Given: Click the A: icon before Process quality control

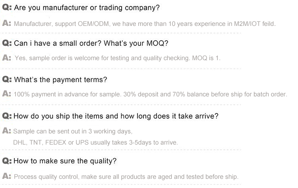Looking at the screenshot, I should tap(7, 176).
